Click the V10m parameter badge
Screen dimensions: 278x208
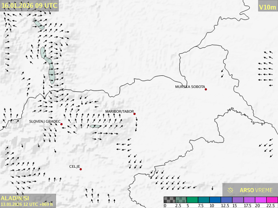click(x=267, y=7)
